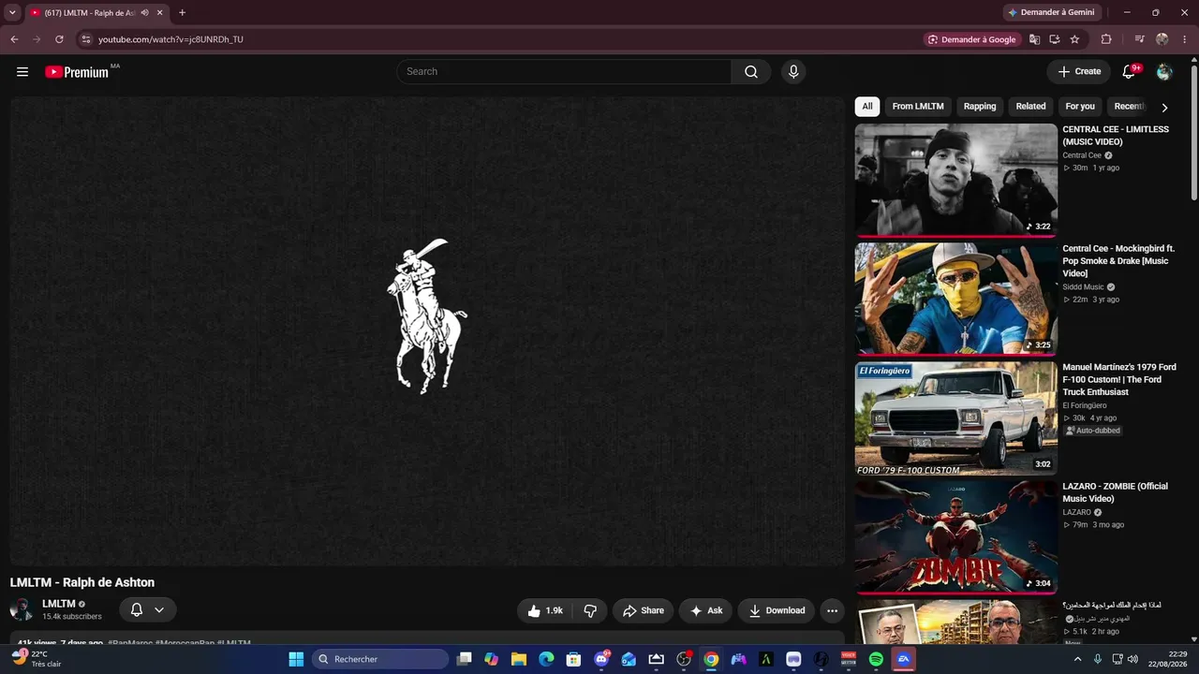The height and width of the screenshot is (674, 1199).
Task: Open the weather widget showing 22°C
Action: pos(37,659)
